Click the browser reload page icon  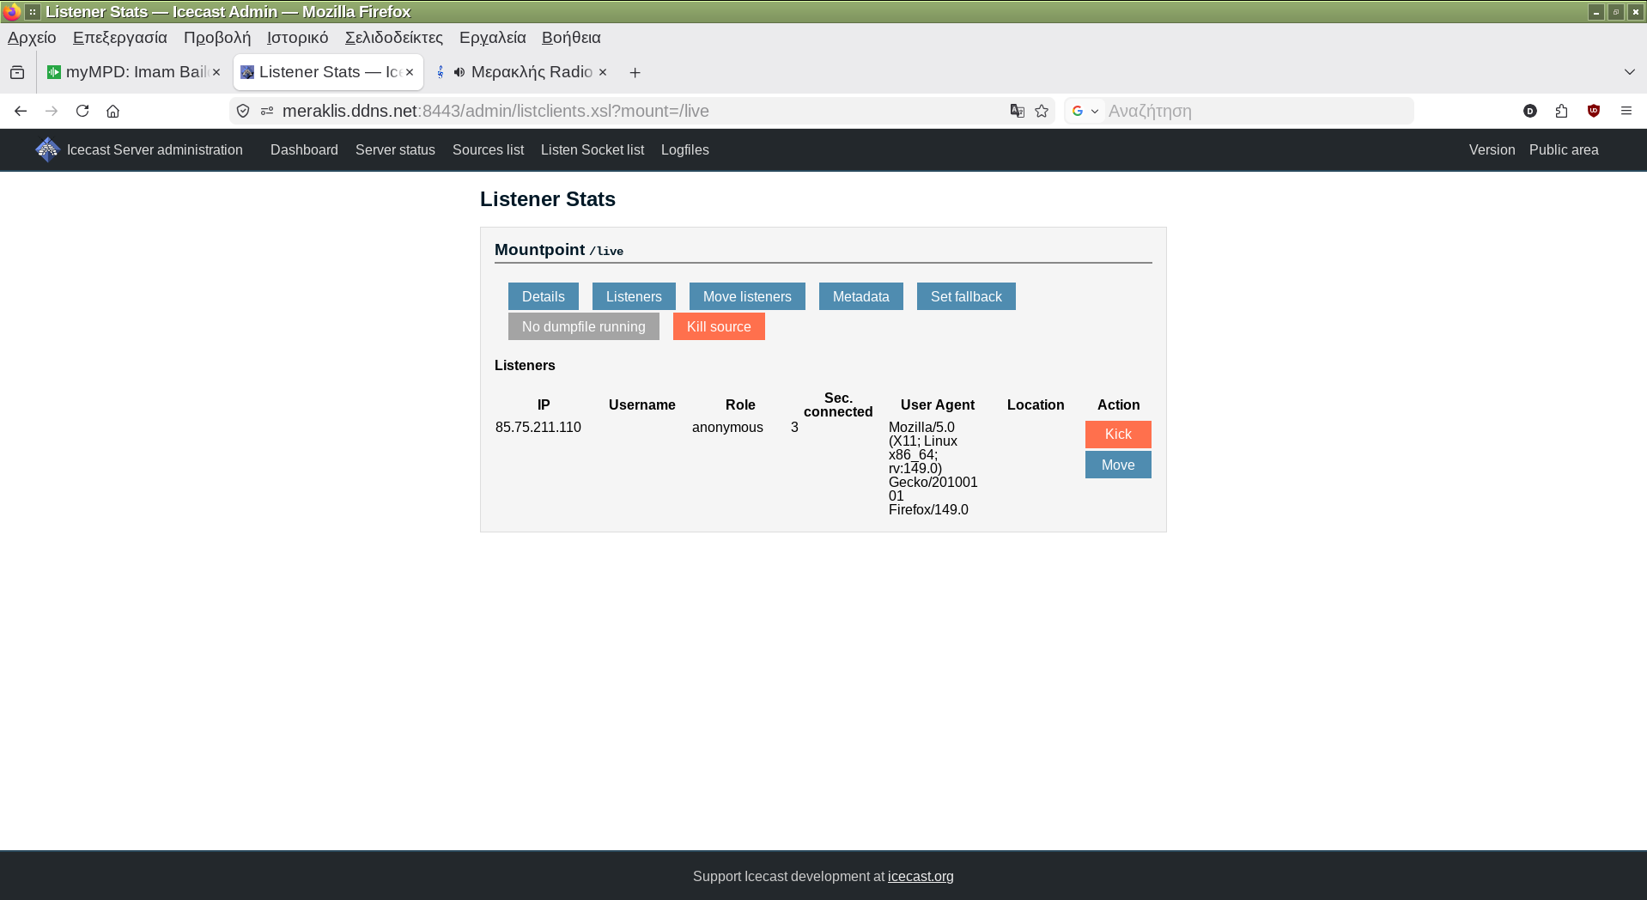[82, 111]
